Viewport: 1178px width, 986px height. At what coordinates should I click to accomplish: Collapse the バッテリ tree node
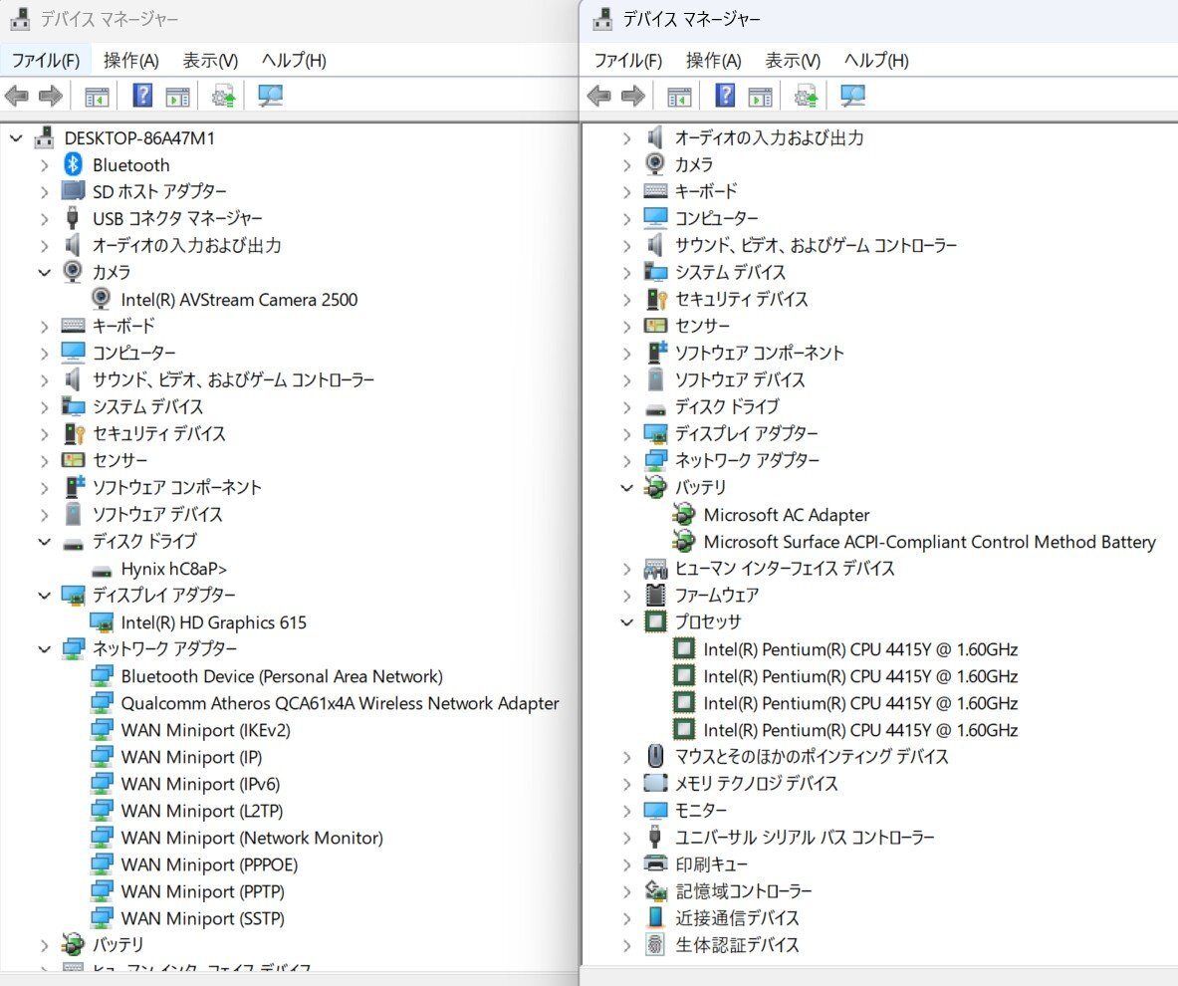point(625,488)
